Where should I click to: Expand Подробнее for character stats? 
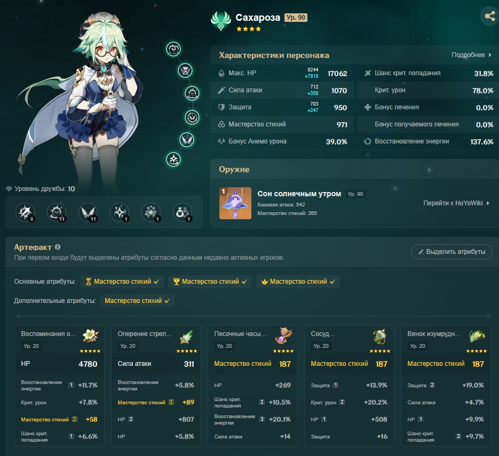(x=472, y=55)
